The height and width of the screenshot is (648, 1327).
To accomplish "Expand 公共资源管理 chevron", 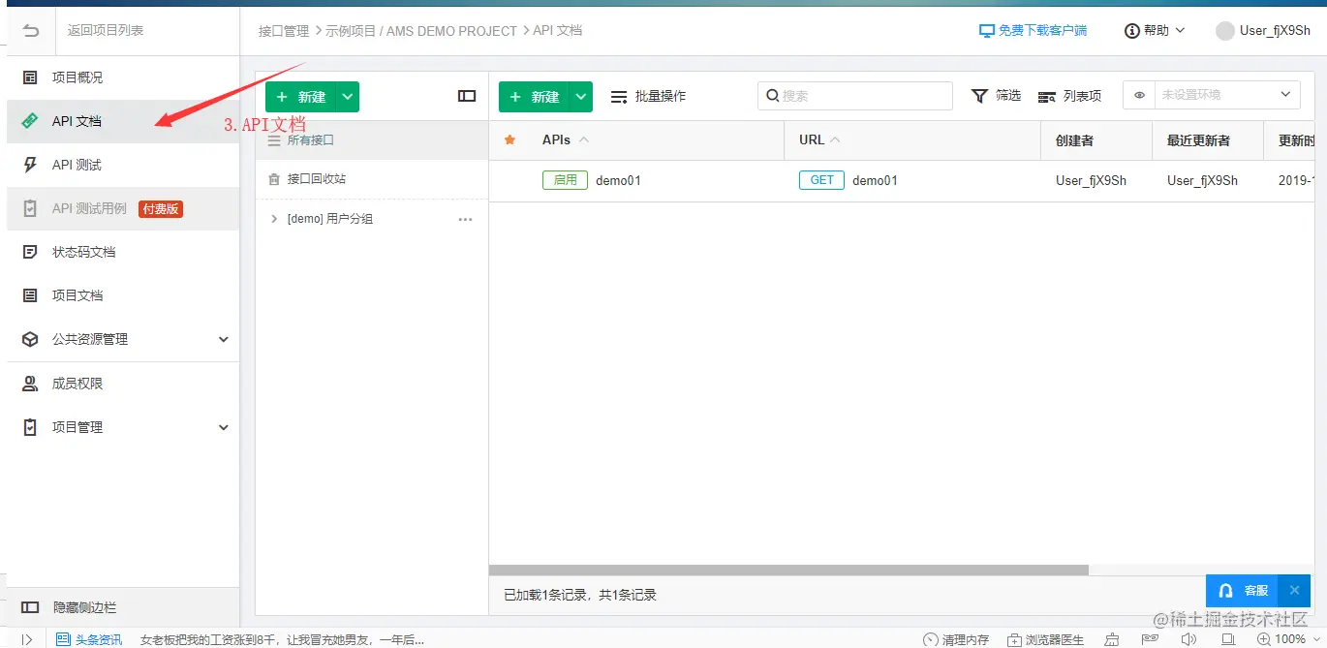I will (x=224, y=340).
